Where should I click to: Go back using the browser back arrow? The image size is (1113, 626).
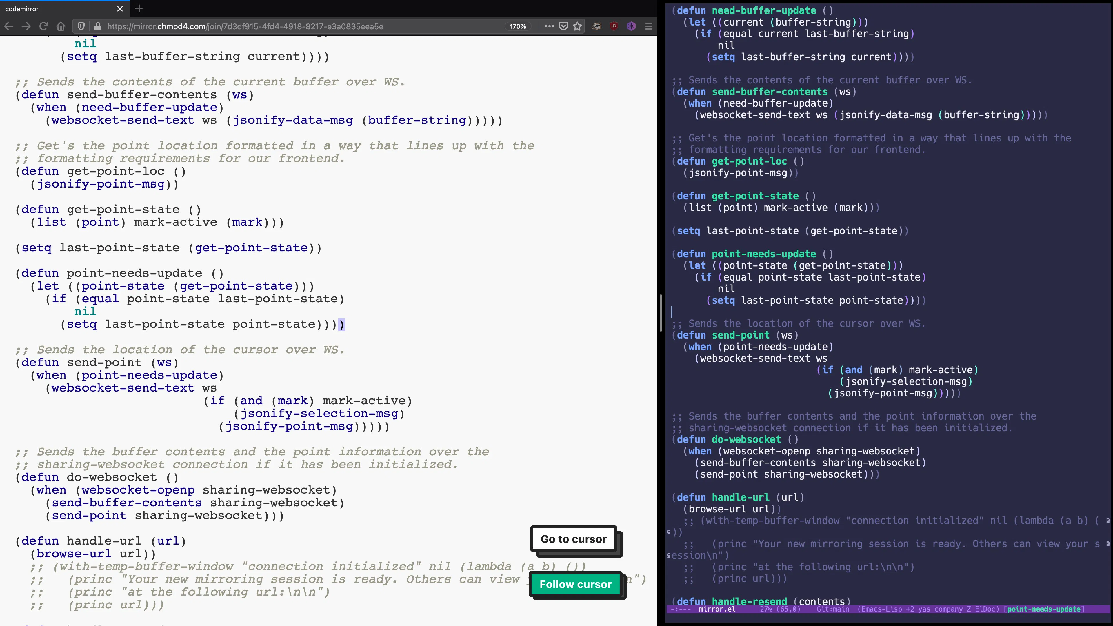pyautogui.click(x=9, y=26)
